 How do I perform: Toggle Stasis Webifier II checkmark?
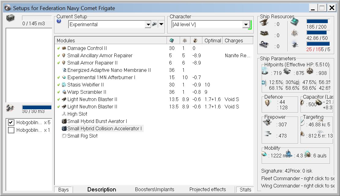pyautogui.click(x=58, y=85)
